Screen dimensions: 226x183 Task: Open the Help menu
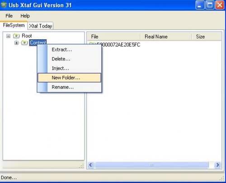25,16
